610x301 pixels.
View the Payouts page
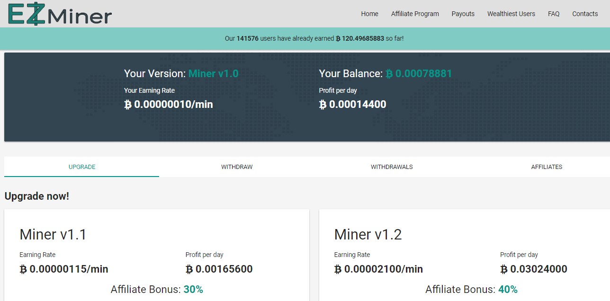pyautogui.click(x=463, y=14)
